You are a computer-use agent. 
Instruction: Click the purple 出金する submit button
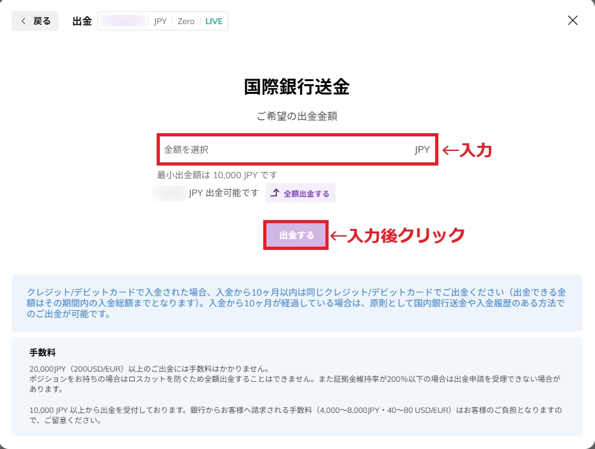tap(296, 235)
